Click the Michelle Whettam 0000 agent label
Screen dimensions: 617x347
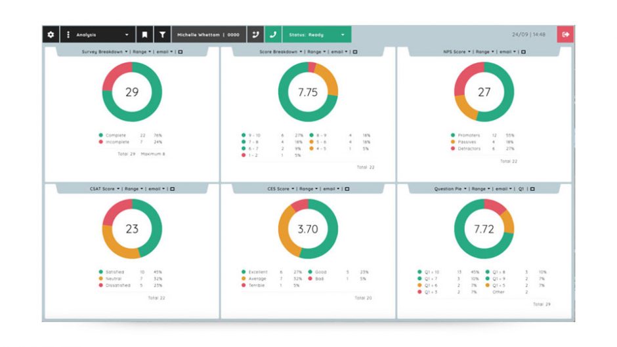tap(208, 35)
